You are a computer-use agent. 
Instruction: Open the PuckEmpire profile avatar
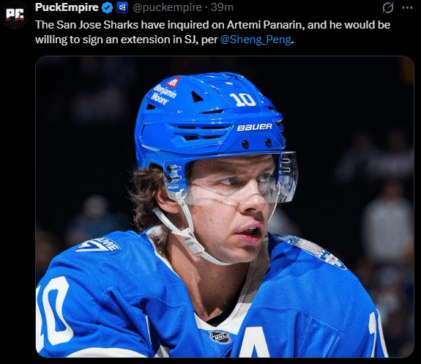coord(15,15)
